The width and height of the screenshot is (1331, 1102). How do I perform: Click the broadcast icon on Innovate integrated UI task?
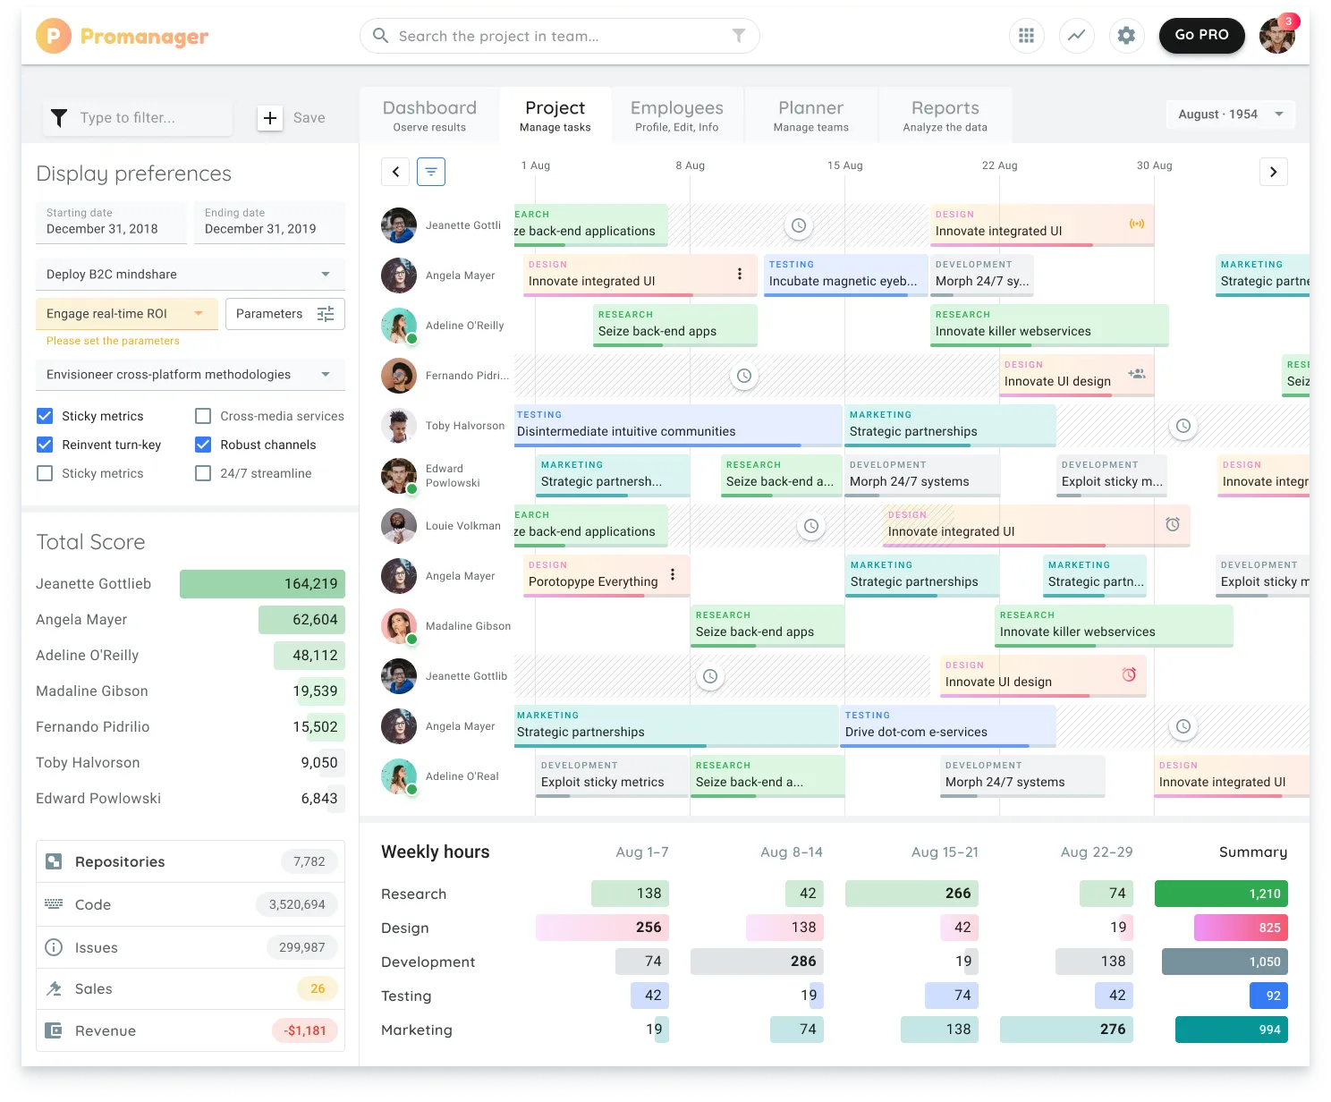click(1137, 225)
